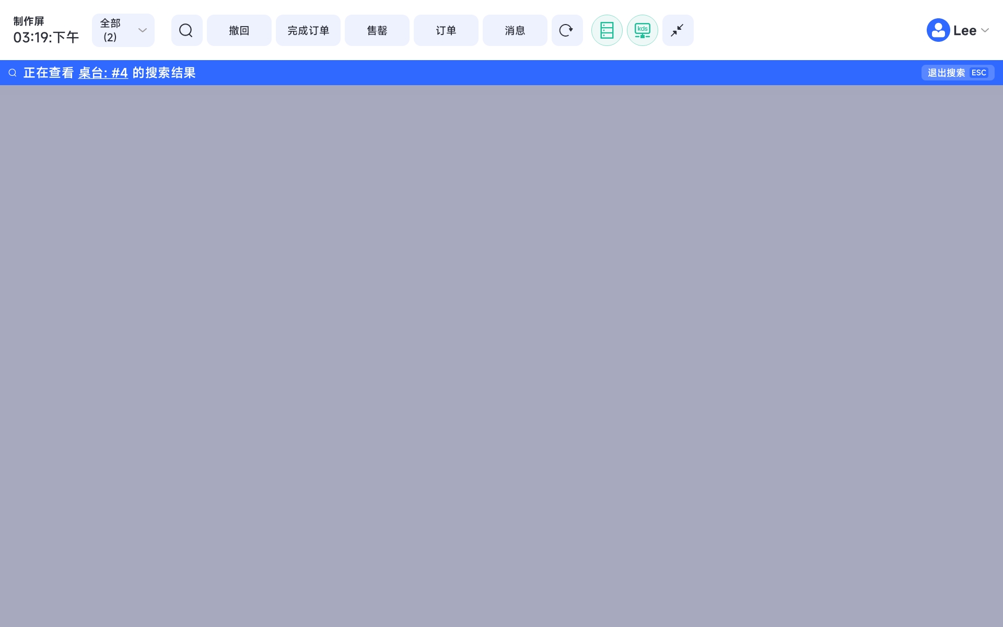The height and width of the screenshot is (627, 1003).
Task: Open the 消息 messages tab
Action: [515, 30]
